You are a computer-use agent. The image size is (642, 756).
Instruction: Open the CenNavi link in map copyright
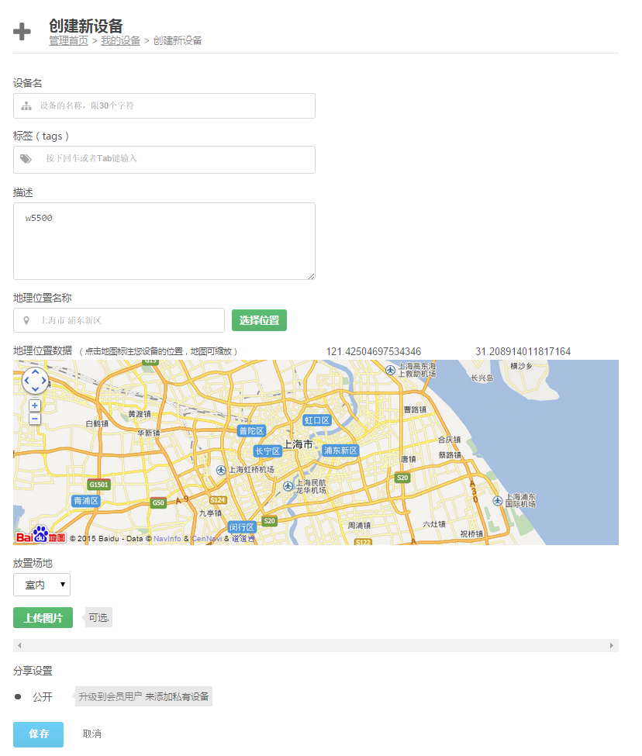click(x=207, y=539)
